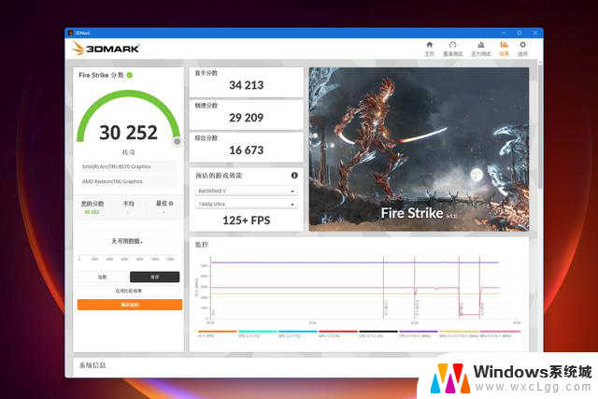Toggle the purple CPU clock legend entry
The height and width of the screenshot is (399, 598).
point(419,334)
